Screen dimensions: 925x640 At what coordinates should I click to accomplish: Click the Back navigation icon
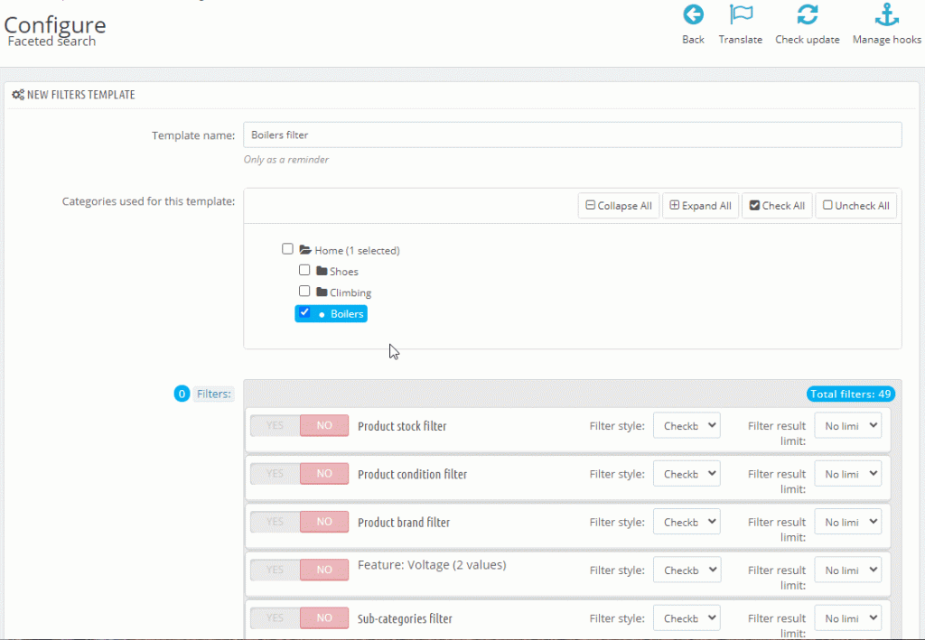[693, 14]
